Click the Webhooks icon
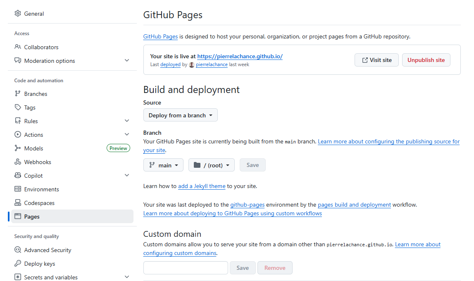Image resolution: width=474 pixels, height=281 pixels. click(18, 162)
